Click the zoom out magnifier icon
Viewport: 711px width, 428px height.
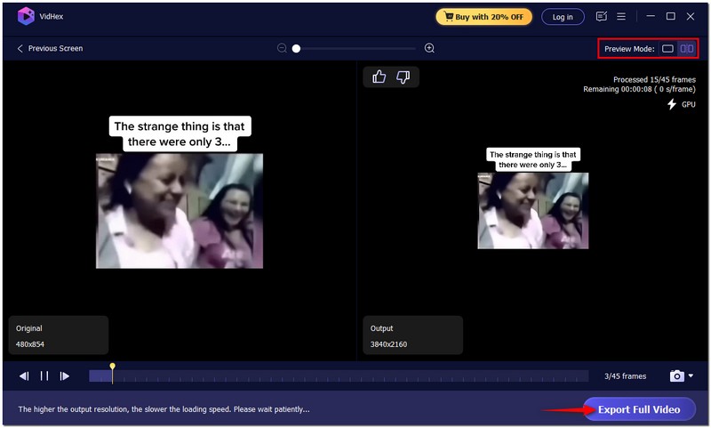(x=282, y=48)
